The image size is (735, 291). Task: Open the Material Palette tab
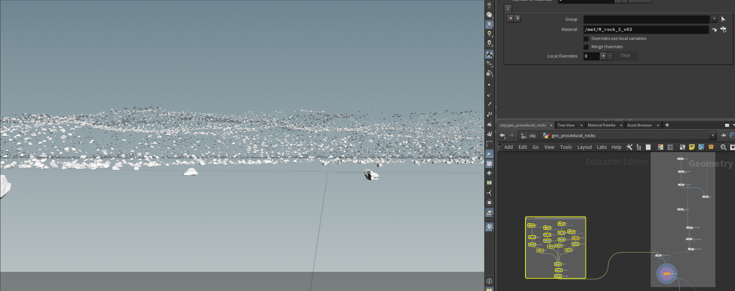[602, 125]
